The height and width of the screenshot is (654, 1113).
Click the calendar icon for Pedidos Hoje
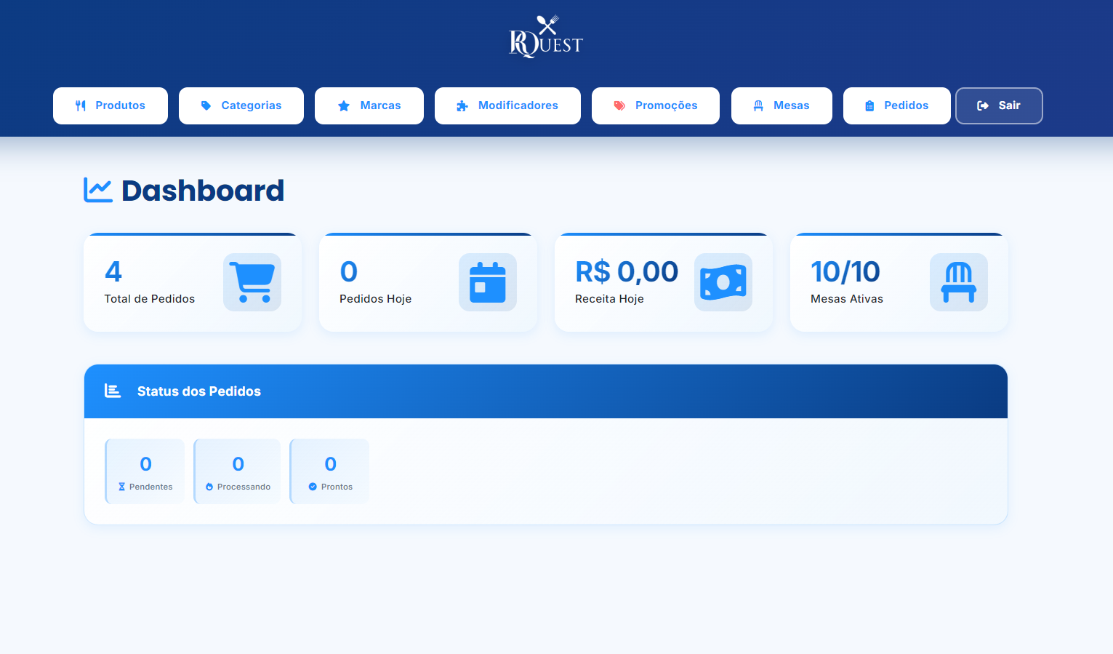(x=488, y=282)
